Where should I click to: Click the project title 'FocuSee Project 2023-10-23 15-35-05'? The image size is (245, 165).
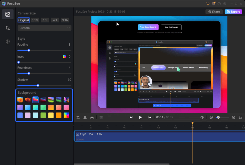tap(100, 12)
